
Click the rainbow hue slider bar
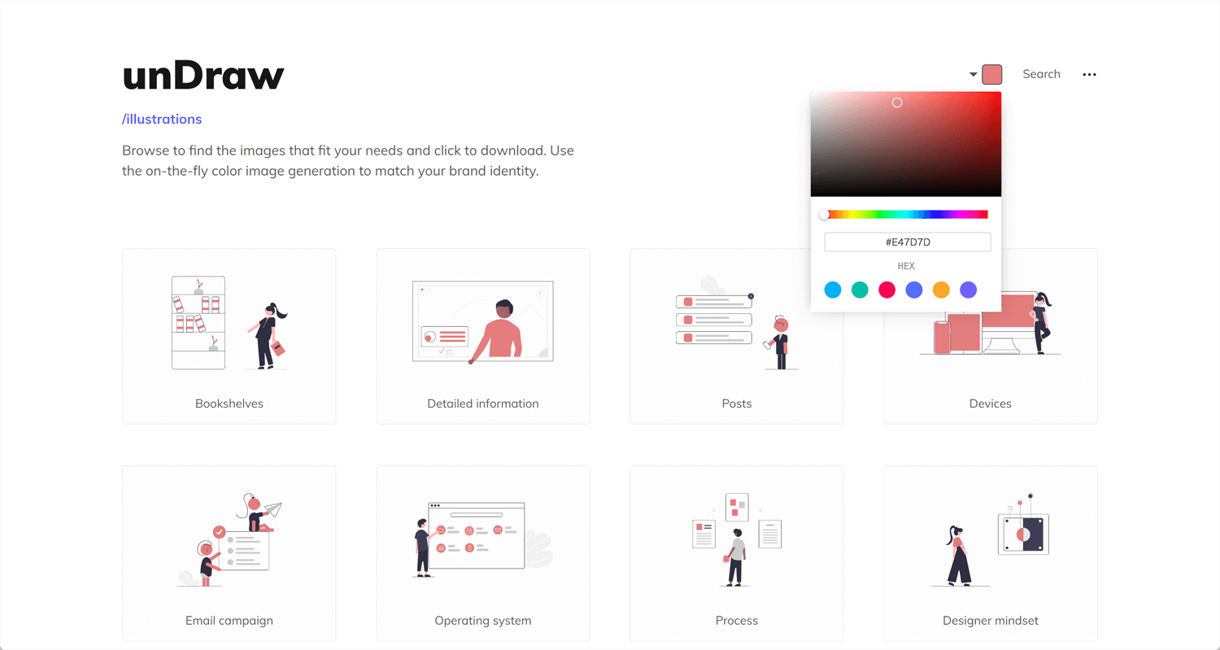coord(906,215)
